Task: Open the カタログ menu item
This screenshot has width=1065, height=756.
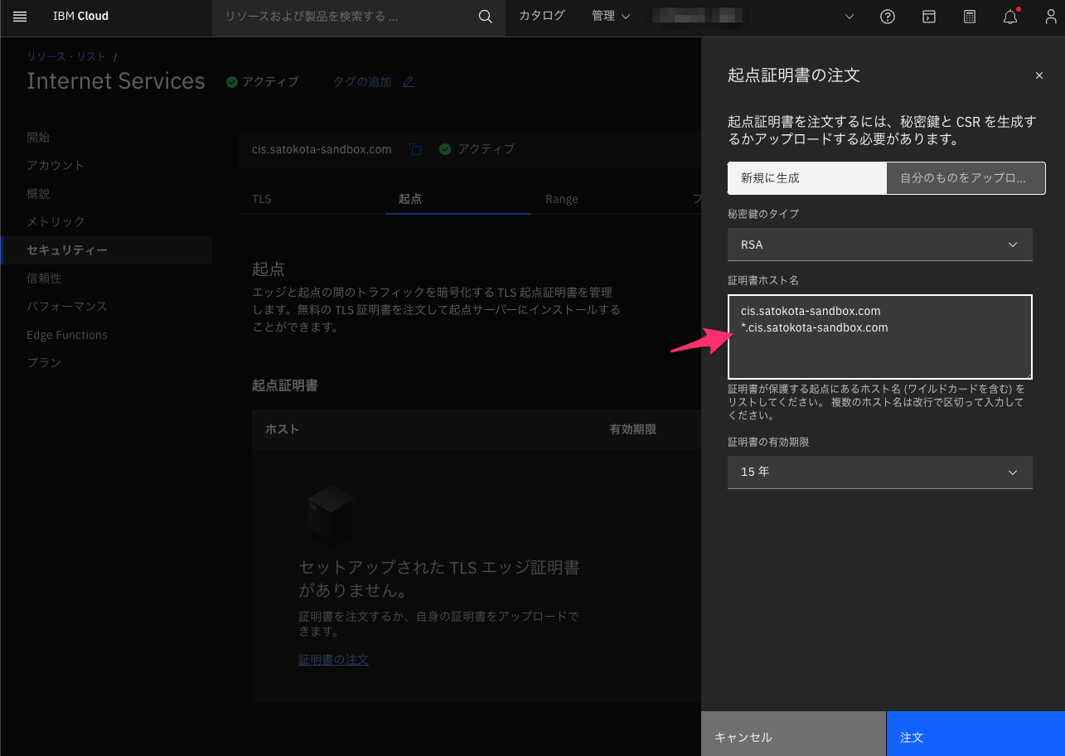Action: click(x=542, y=16)
